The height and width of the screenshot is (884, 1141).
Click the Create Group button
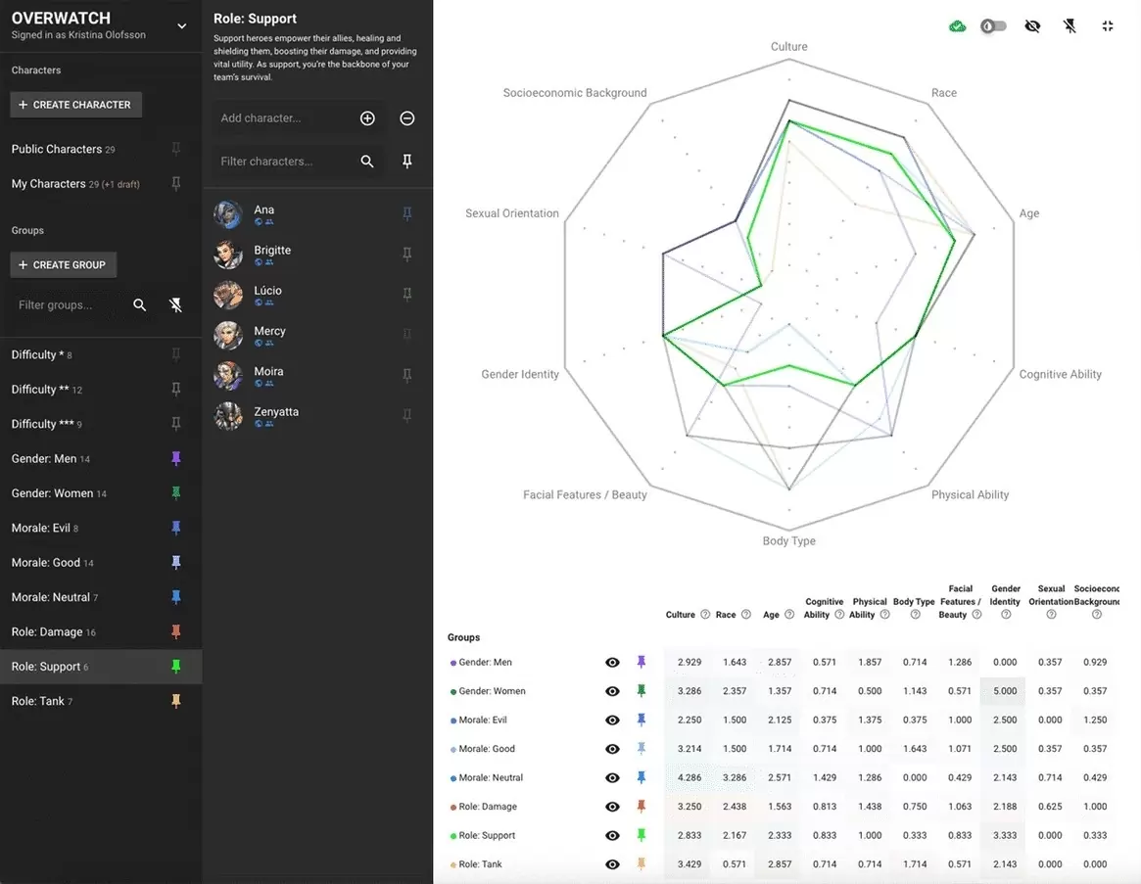(x=64, y=265)
